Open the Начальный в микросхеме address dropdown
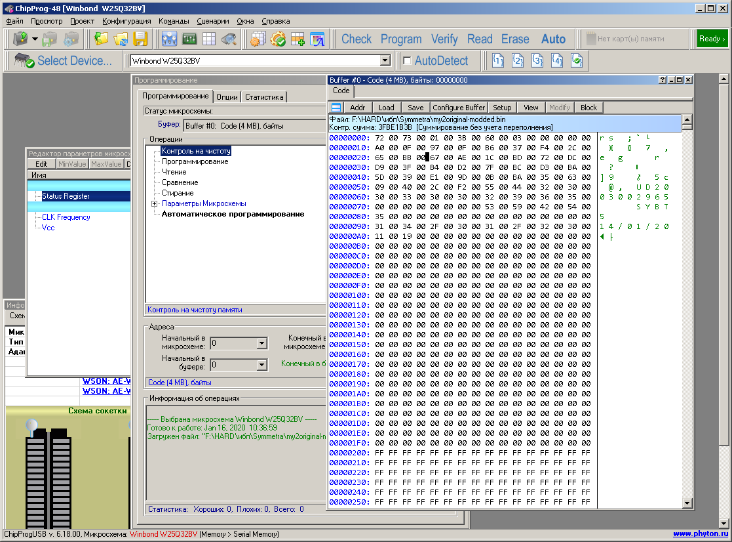The image size is (732, 542). point(261,343)
